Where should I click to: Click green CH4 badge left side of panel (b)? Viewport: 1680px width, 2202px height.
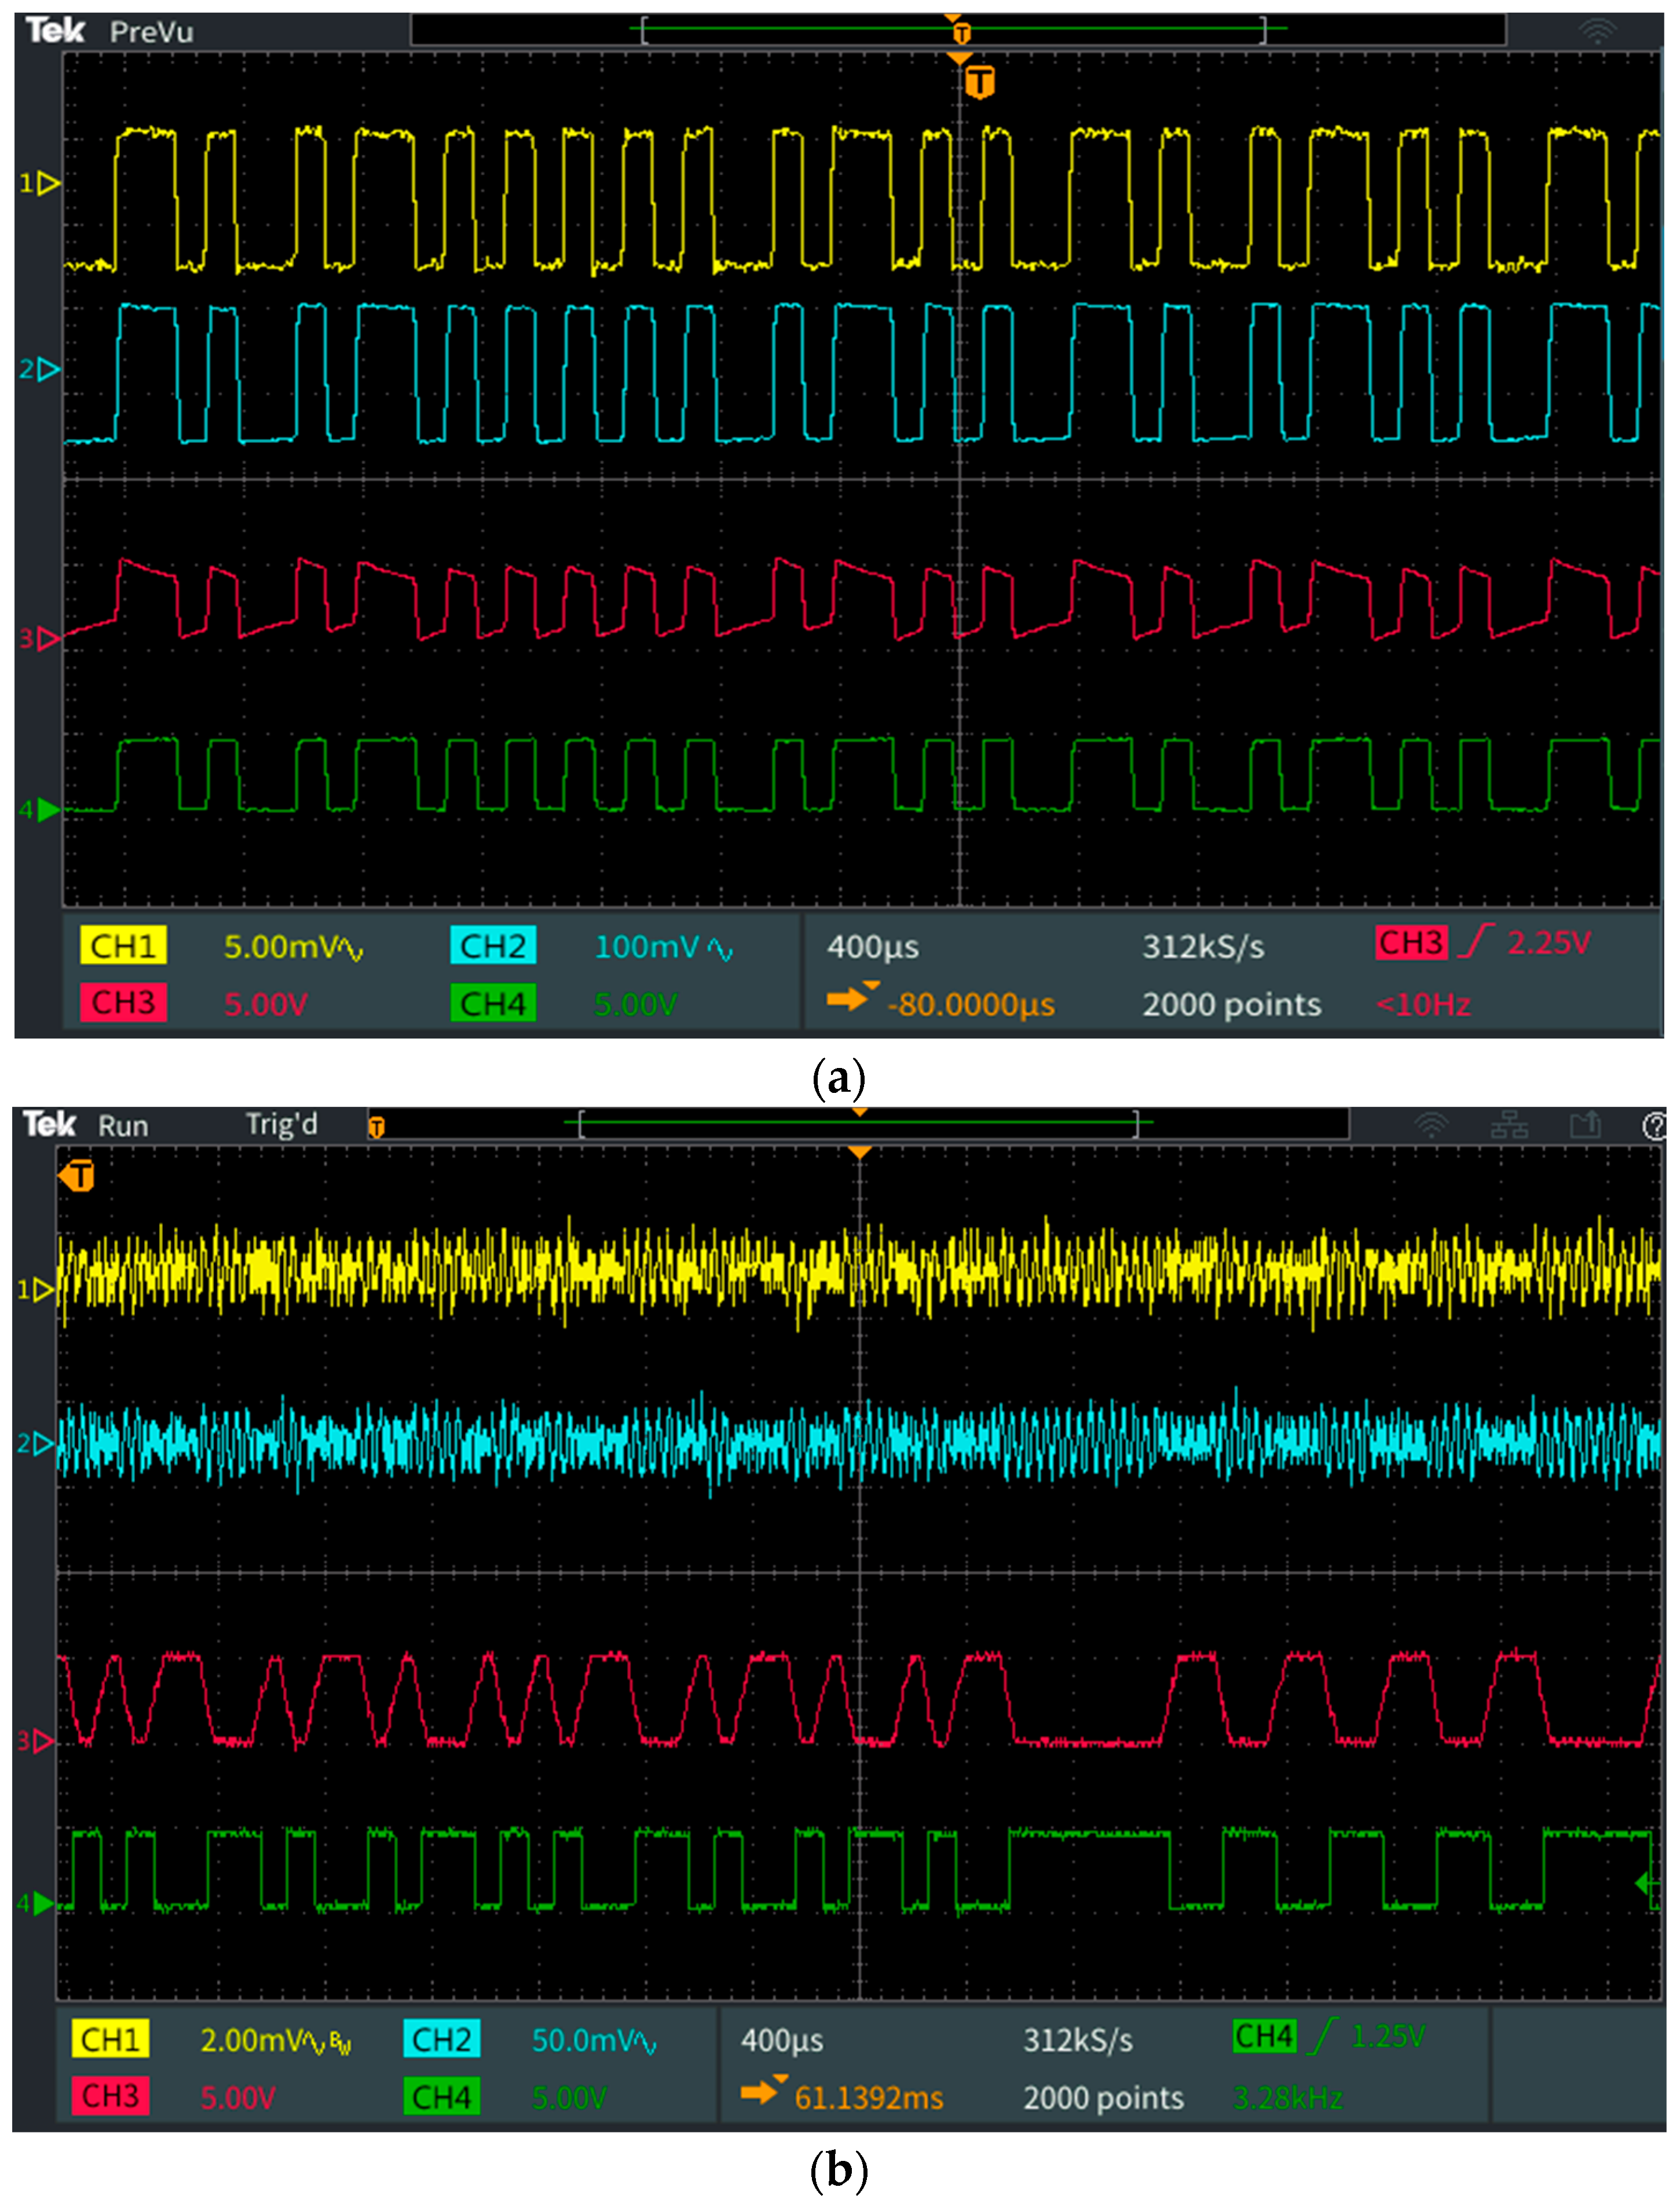coord(442,2096)
